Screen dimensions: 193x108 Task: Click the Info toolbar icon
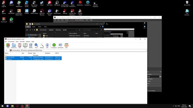47,46
